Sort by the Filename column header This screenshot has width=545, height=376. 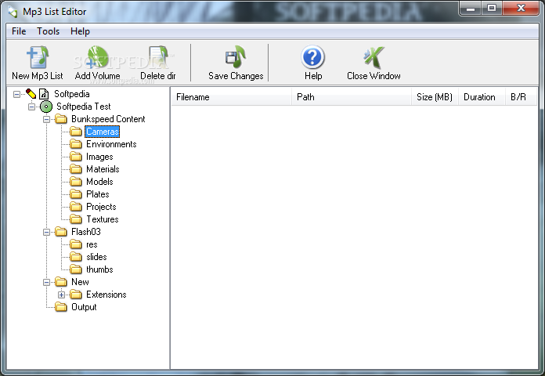pyautogui.click(x=231, y=97)
